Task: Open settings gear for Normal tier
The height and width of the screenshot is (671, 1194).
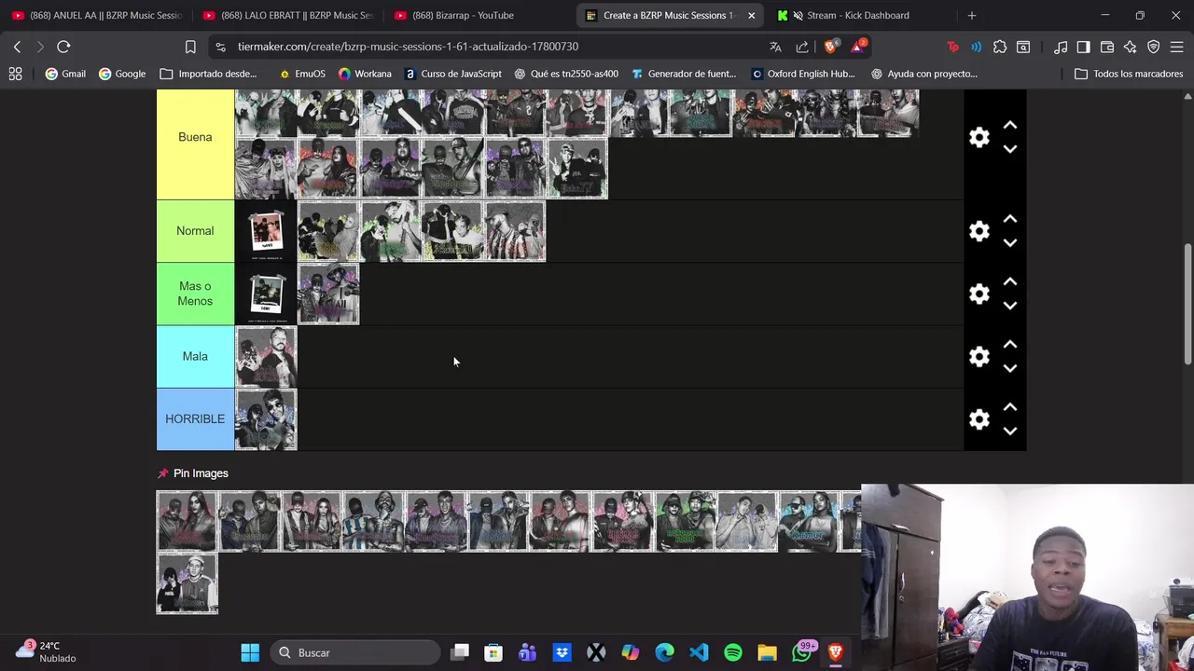Action: (979, 231)
